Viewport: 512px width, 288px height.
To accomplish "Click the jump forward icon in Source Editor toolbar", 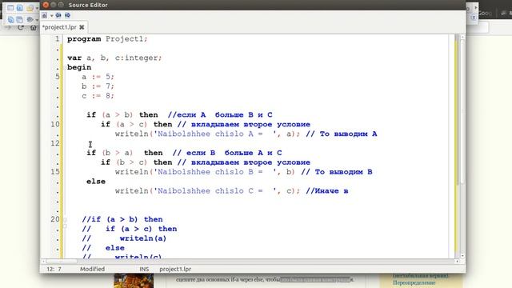I will coord(67,15).
